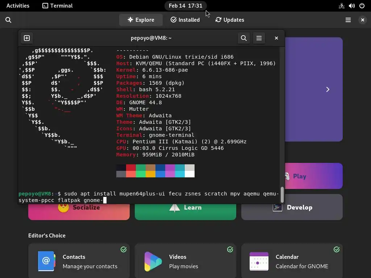Click the terminal title pepoyo@VM8: ~
This screenshot has height=278, width=371.
(151, 38)
